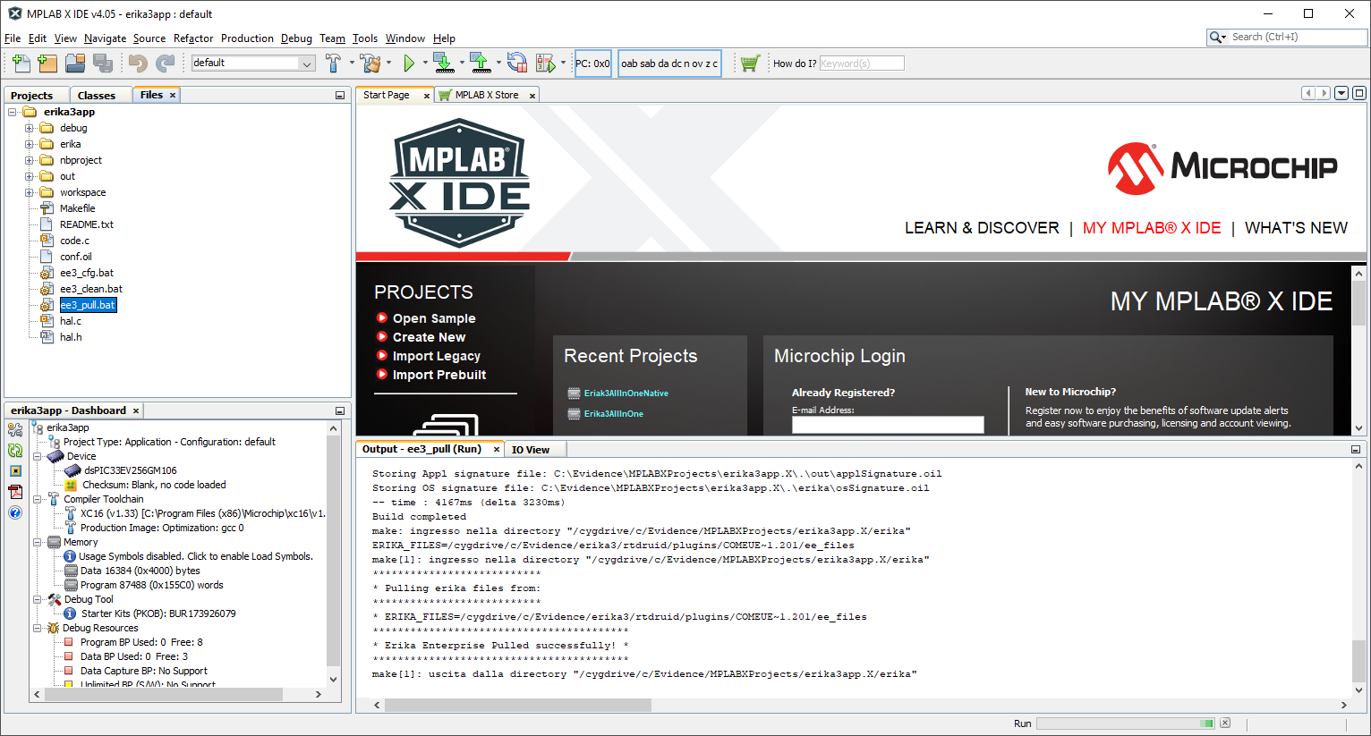Click Read Device Memory upload icon
This screenshot has height=736, width=1371.
(x=481, y=63)
